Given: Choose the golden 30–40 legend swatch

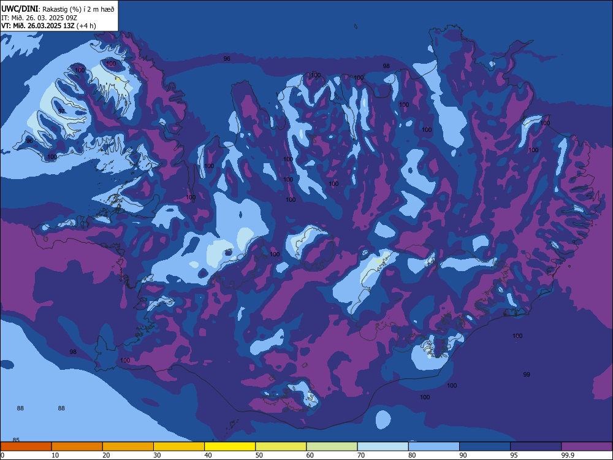Looking at the screenshot, I should pyautogui.click(x=179, y=447).
